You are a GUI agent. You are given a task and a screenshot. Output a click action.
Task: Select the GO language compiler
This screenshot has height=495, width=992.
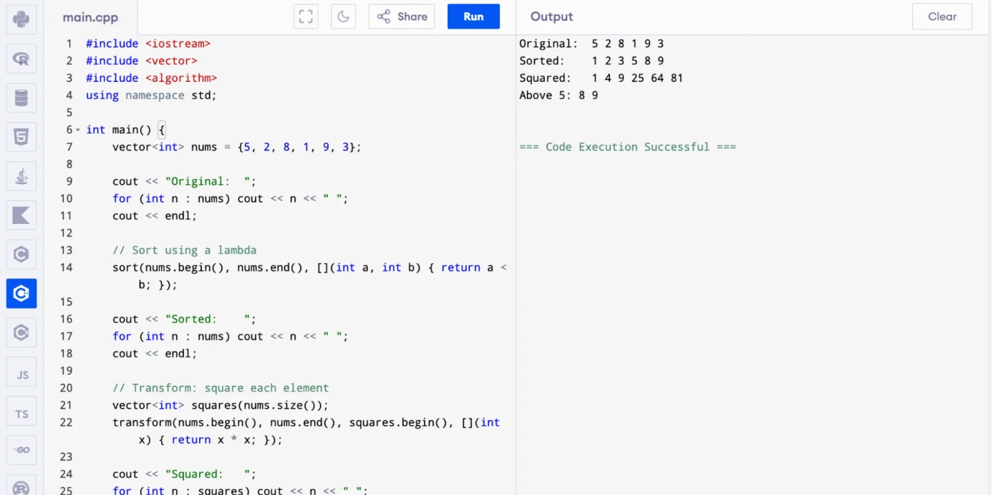21,450
